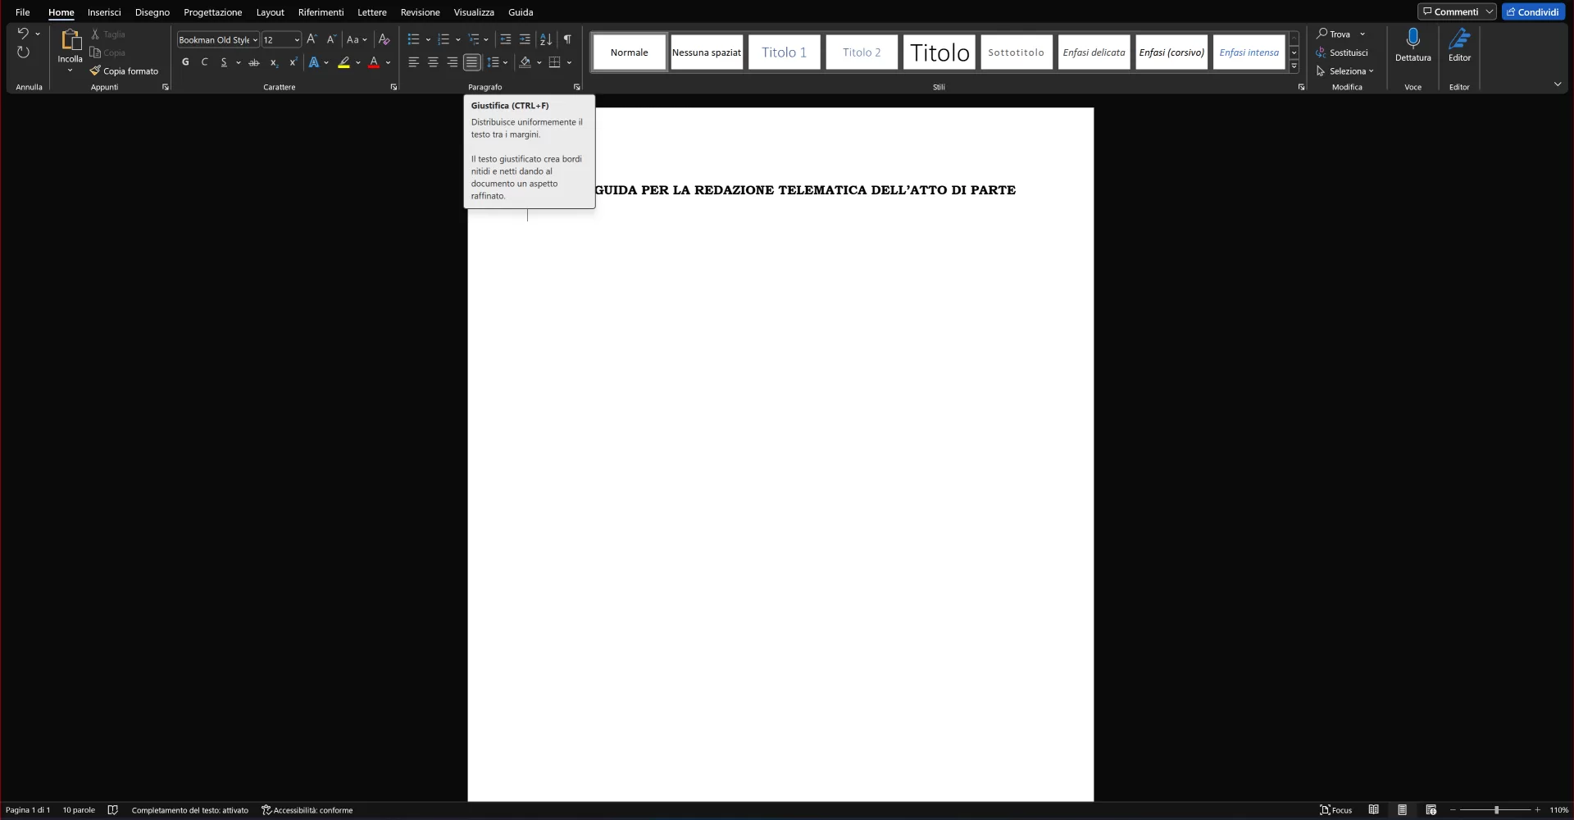
Task: Click the Commenti button
Action: coord(1457,11)
